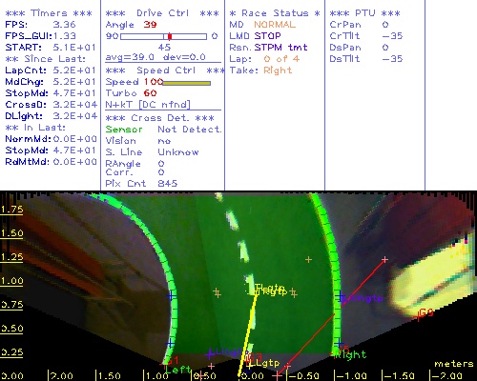Click the red marker on Angle slider
This screenshot has height=381, width=477.
coord(170,36)
